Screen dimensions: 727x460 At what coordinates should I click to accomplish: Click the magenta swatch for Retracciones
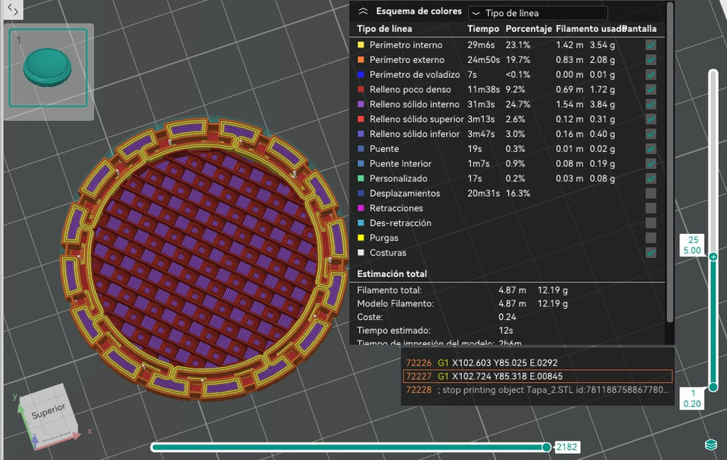click(361, 208)
